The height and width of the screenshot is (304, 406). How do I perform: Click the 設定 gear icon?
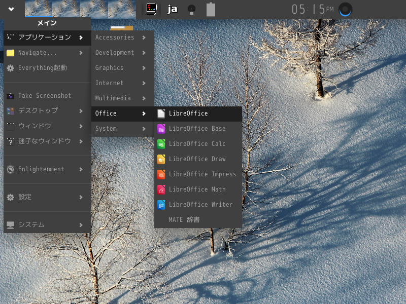(10, 197)
